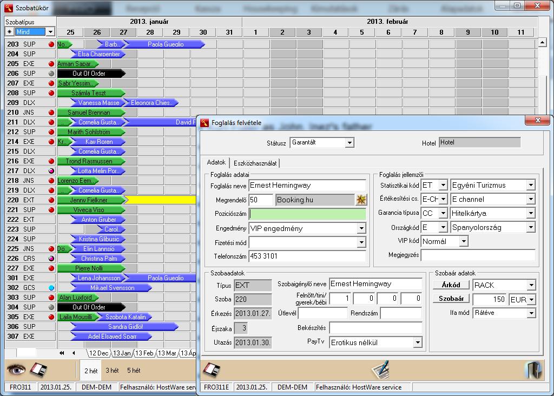Select the Jenny Fielkner booking bar
The image size is (554, 396).
[91, 200]
